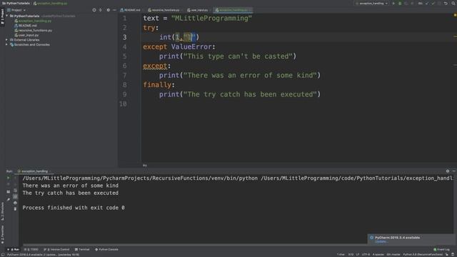Click the 'except ValueError:' code line
The width and height of the screenshot is (457, 257).
tap(179, 46)
